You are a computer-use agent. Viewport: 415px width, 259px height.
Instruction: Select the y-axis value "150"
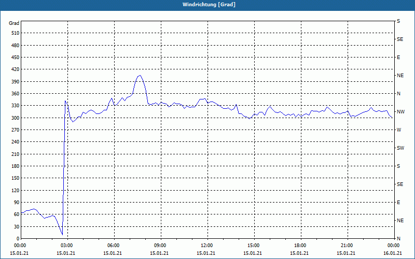(16, 178)
